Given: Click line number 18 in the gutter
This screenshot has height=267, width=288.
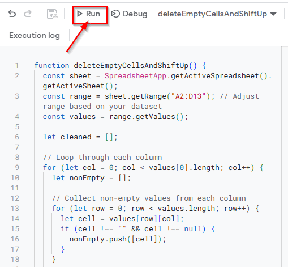Looking at the screenshot, I should click(x=15, y=260).
